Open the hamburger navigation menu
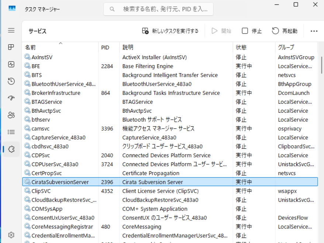Screen dimensions: 324x243 [x=11, y=31]
